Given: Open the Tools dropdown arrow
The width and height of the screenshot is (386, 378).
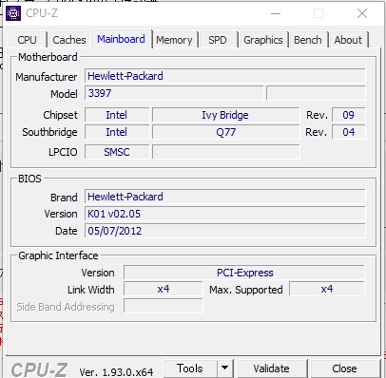Looking at the screenshot, I should pyautogui.click(x=225, y=368).
